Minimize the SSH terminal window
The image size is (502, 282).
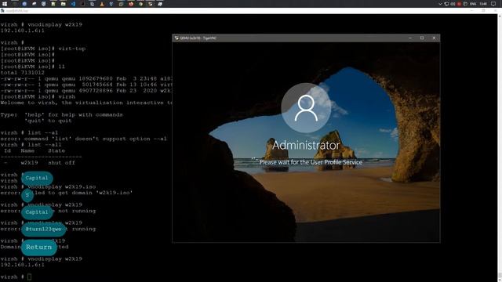pos(471,11)
